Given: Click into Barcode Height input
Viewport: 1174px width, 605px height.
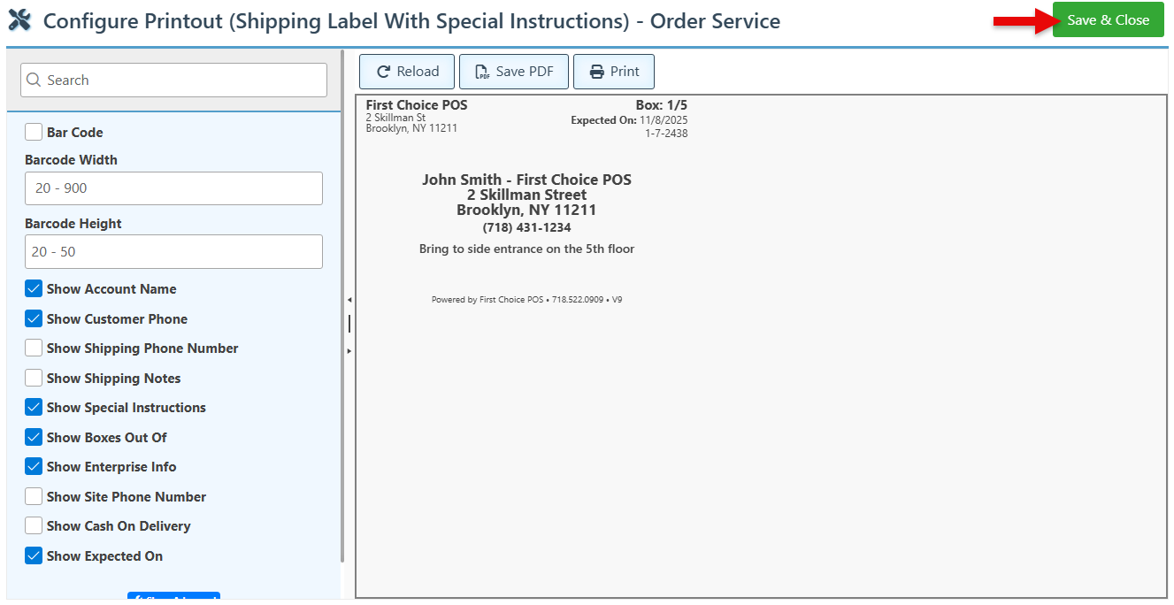Looking at the screenshot, I should point(173,252).
